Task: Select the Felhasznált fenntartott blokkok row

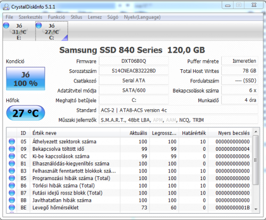Action: (x=129, y=171)
